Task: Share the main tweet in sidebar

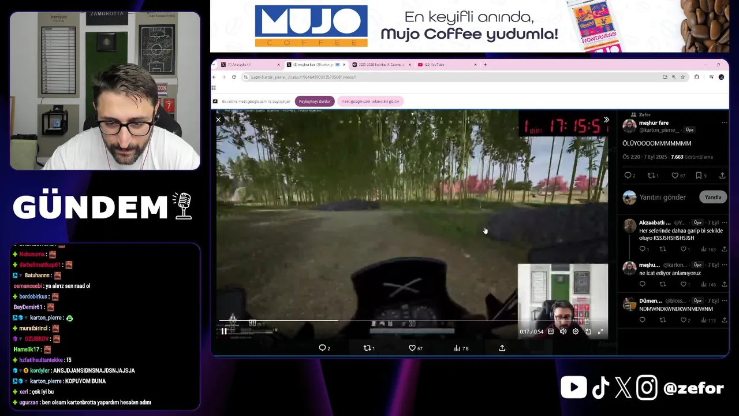Action: point(722,176)
